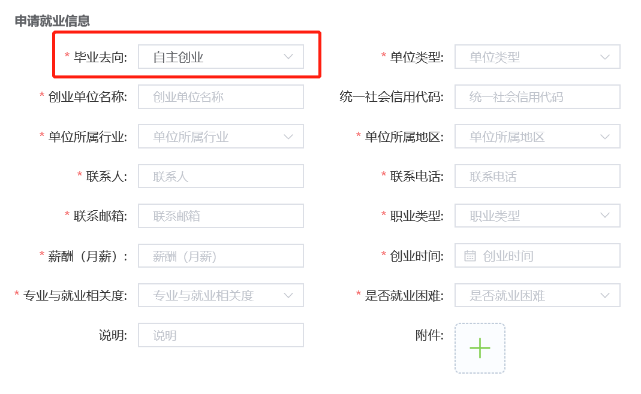Click the 说明 text input
This screenshot has width=641, height=394.
pyautogui.click(x=221, y=335)
